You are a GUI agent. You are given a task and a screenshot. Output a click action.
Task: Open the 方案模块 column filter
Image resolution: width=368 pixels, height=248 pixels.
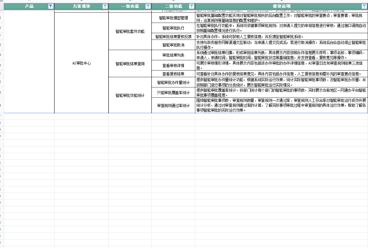[105, 6]
